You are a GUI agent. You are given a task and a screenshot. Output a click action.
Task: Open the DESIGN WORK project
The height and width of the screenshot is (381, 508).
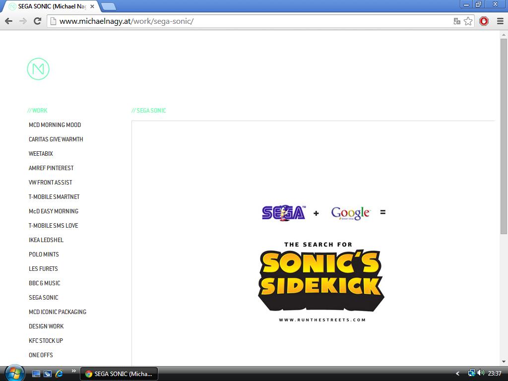click(46, 326)
